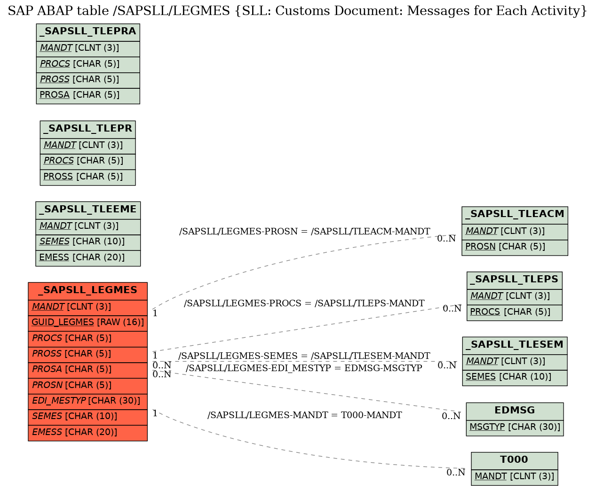This screenshot has width=596, height=490.
Task: Click 0..N cardinality near T000
Action: tap(456, 473)
